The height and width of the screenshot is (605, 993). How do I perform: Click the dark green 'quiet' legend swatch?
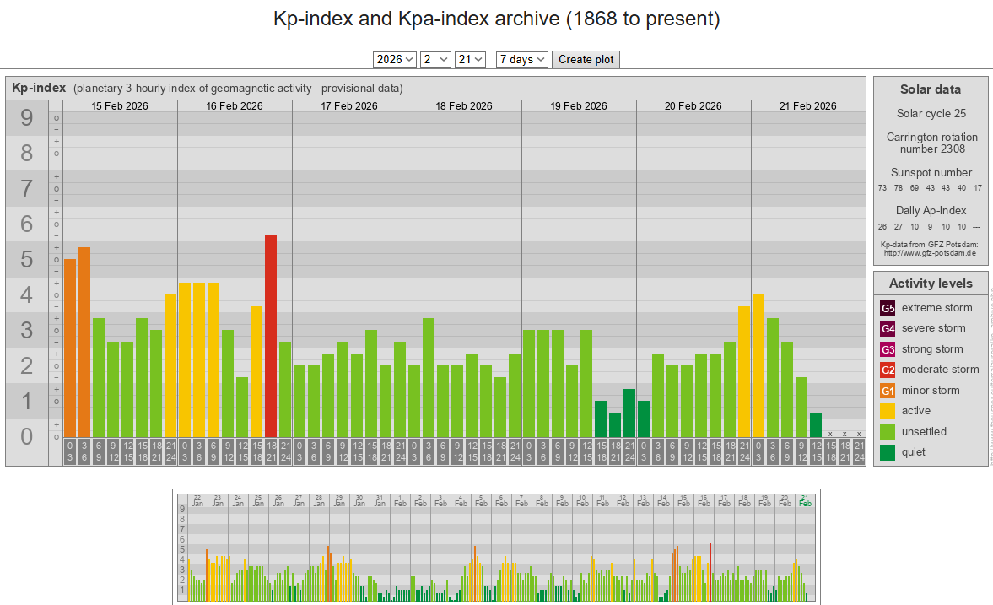(x=888, y=452)
